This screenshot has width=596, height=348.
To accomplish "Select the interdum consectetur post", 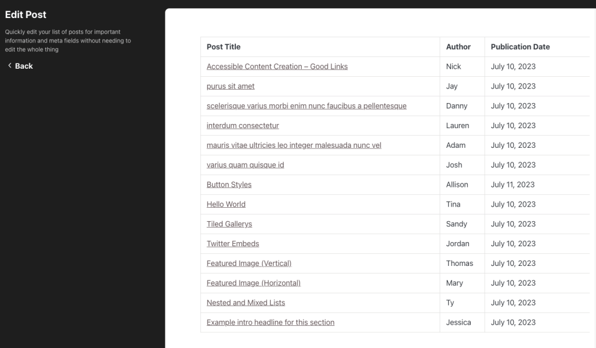I will coord(242,126).
